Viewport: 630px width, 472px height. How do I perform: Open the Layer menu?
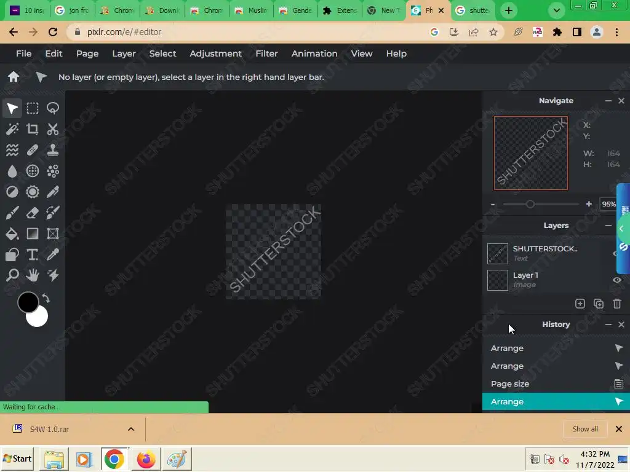pyautogui.click(x=124, y=53)
